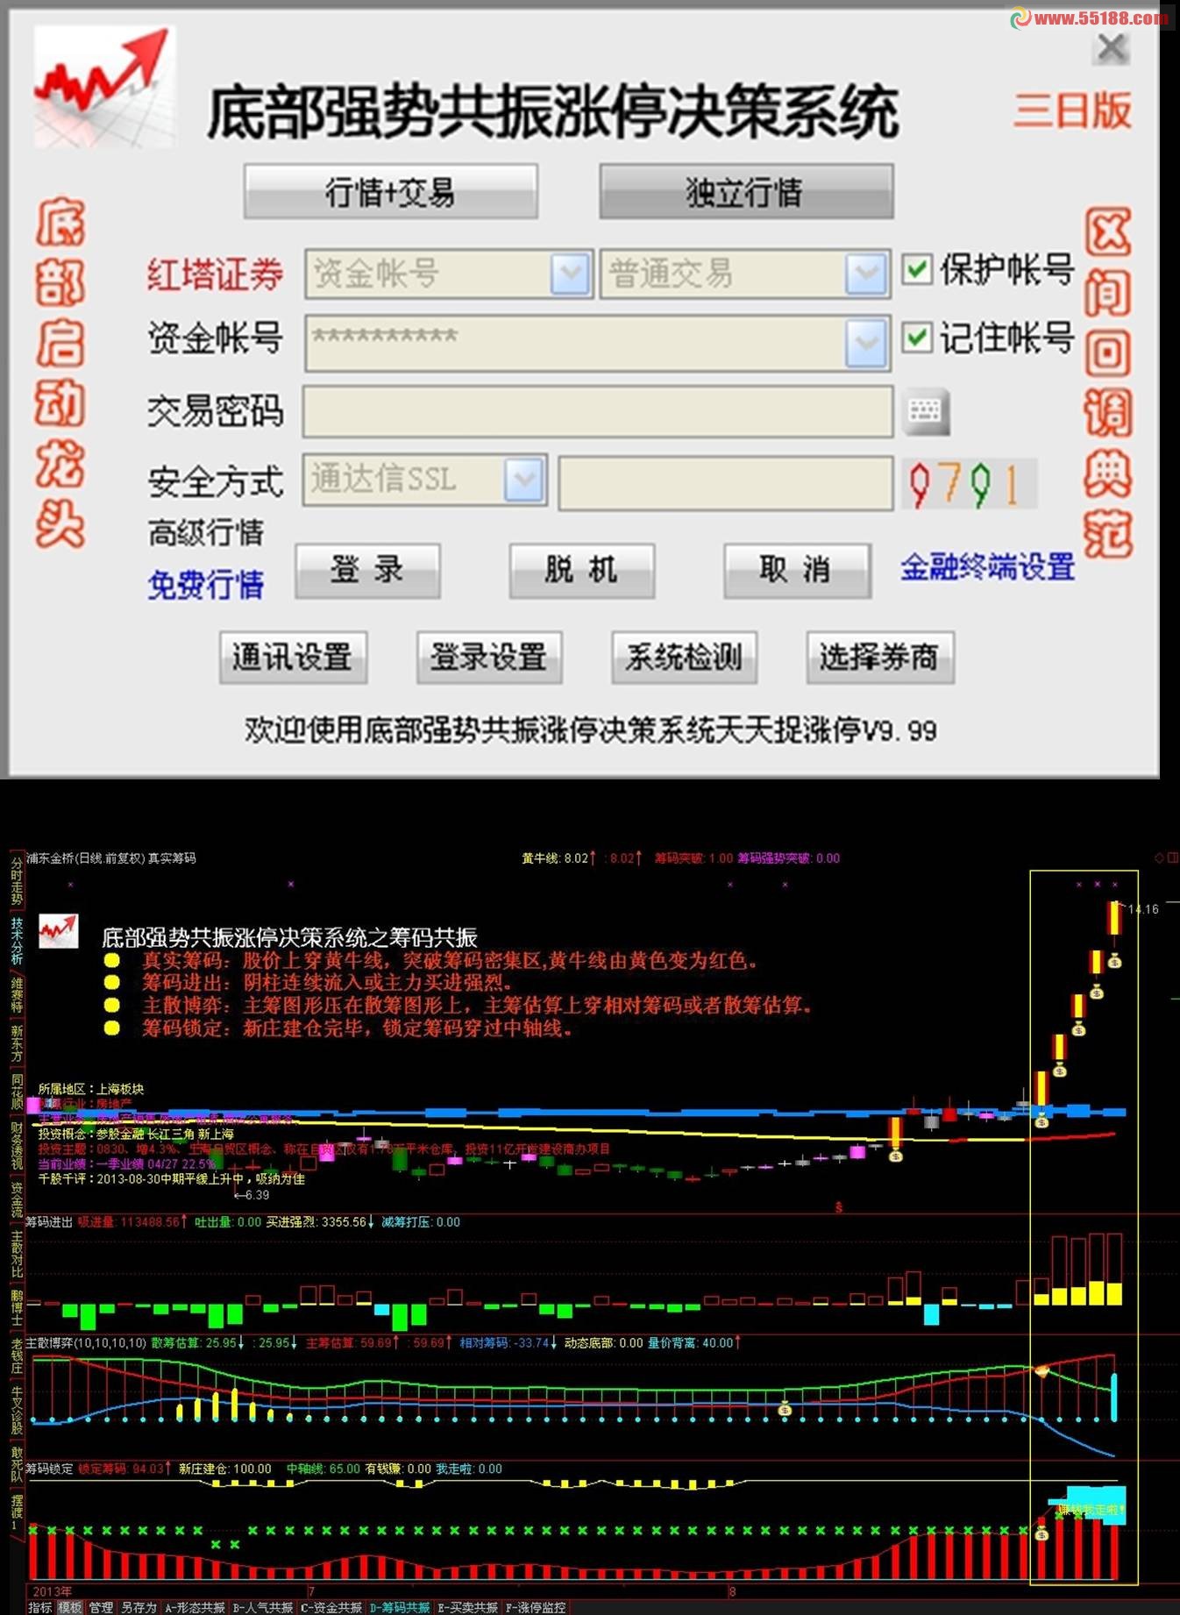Run 系统检测 system check

tap(684, 657)
